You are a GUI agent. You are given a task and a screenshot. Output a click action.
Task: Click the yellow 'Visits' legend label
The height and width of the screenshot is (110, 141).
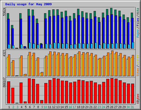138,60
